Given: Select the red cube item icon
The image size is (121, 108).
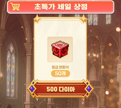Looking at the screenshot, I should tap(60, 49).
